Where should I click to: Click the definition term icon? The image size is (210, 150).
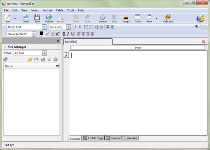point(107,27)
